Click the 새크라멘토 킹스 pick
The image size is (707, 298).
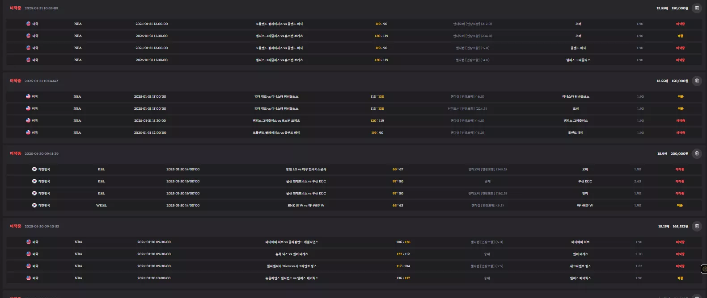tap(580, 266)
